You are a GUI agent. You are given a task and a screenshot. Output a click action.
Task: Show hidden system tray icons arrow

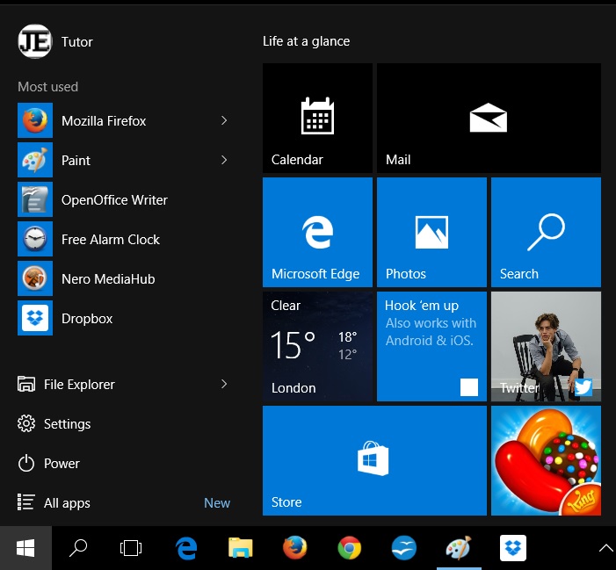point(605,548)
